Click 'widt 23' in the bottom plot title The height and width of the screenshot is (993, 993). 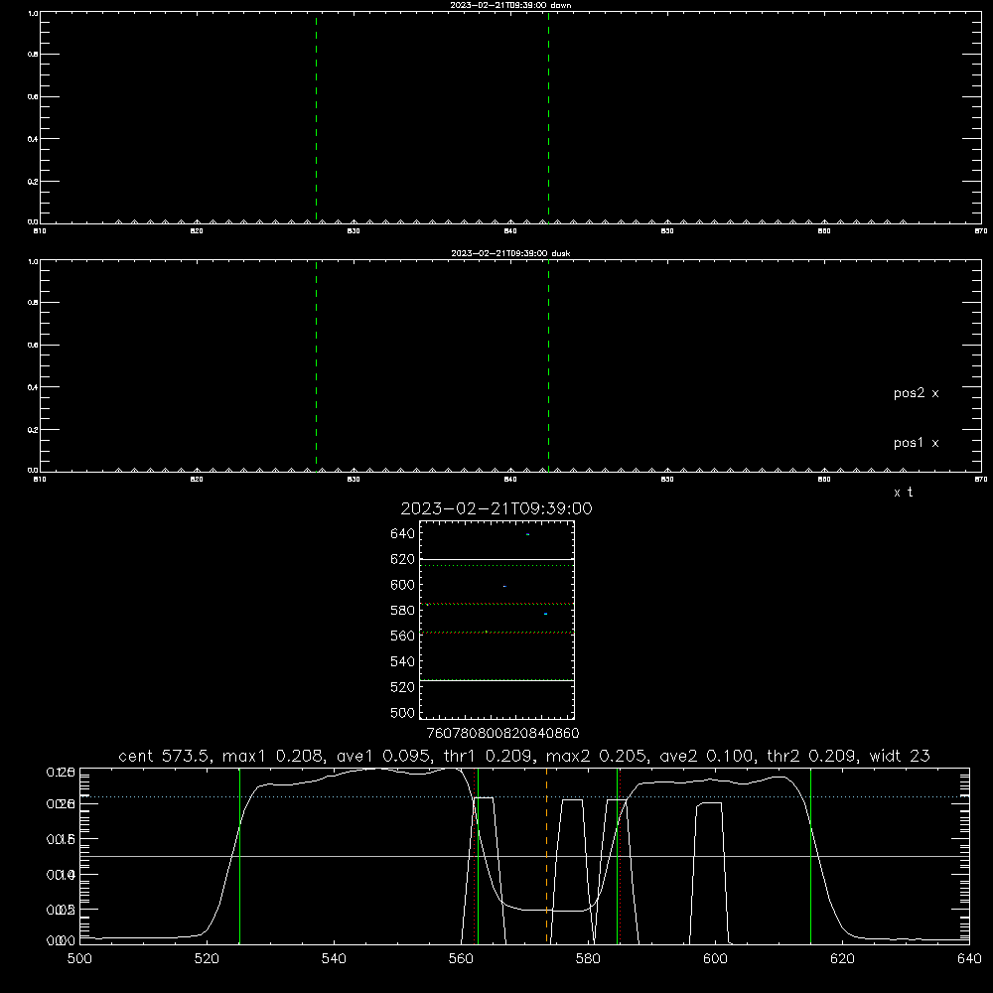(x=900, y=756)
